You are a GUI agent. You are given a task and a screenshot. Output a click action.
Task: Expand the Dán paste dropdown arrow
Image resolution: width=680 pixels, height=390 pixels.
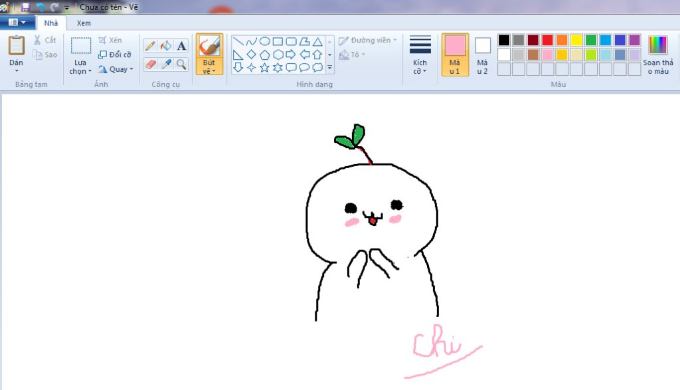(17, 70)
